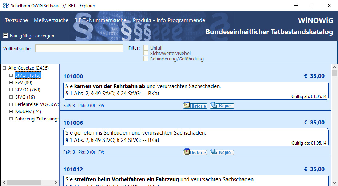
Task: Expand the StVZO tree branch
Action: tap(11, 90)
